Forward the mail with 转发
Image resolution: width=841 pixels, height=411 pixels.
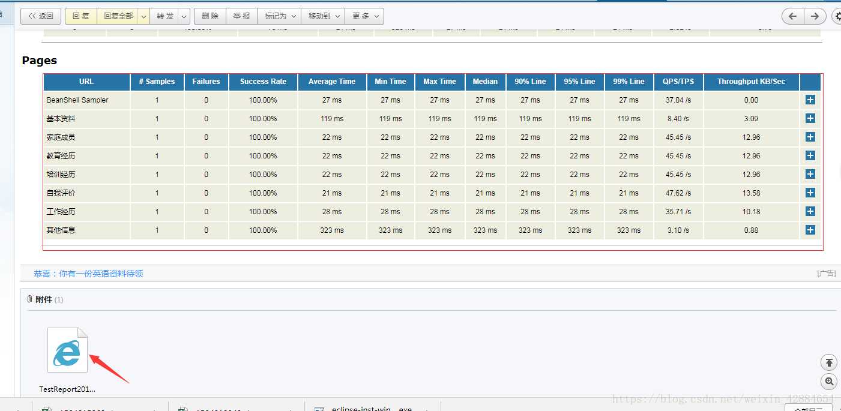(164, 16)
